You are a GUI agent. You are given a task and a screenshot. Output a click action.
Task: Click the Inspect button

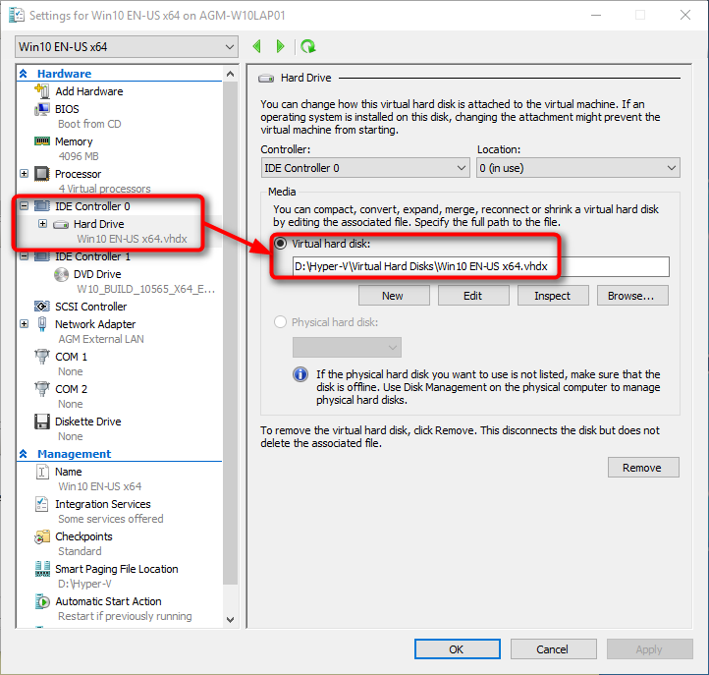point(553,296)
